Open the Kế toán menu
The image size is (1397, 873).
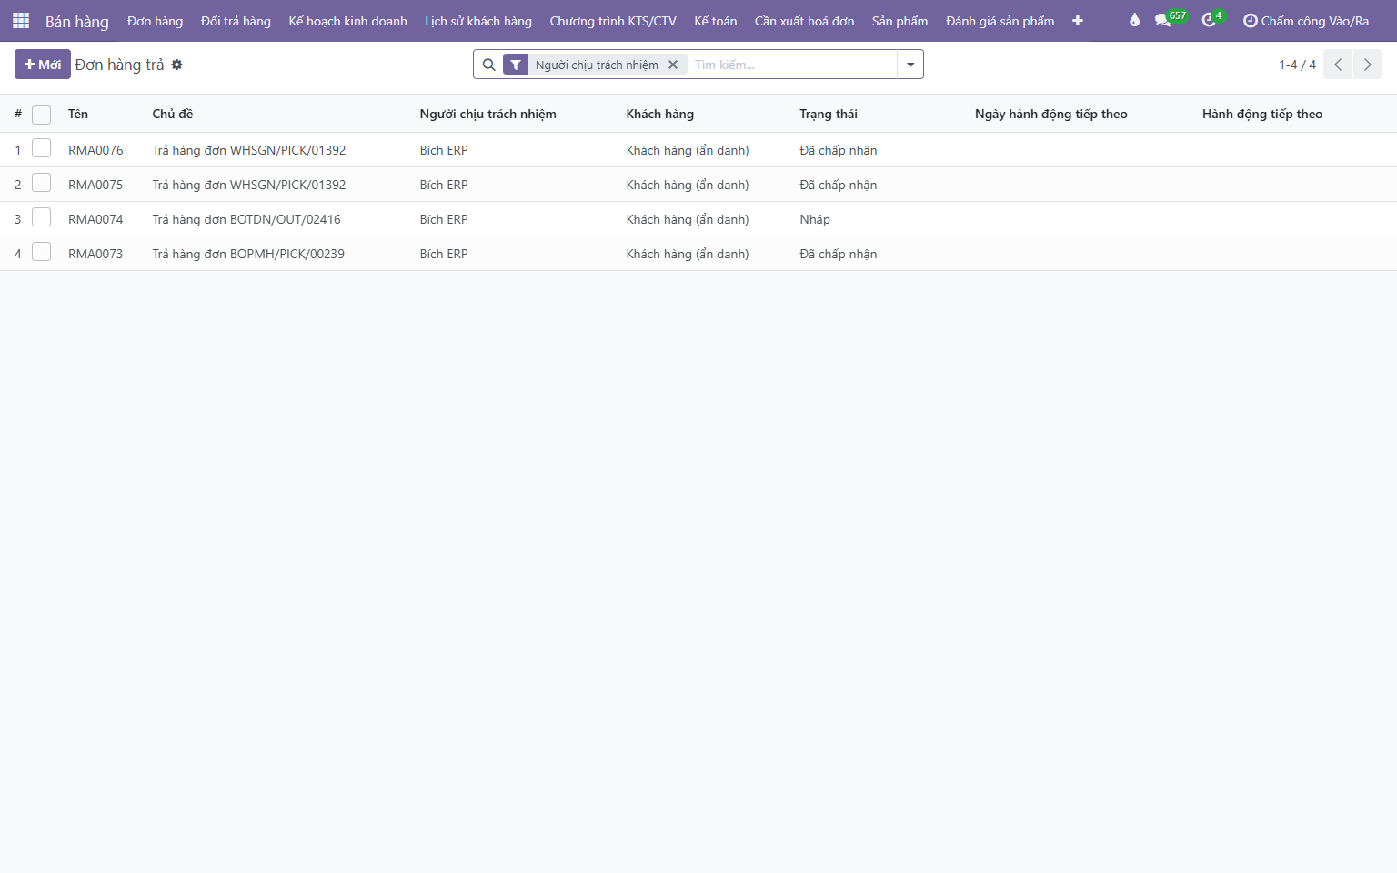coord(716,21)
